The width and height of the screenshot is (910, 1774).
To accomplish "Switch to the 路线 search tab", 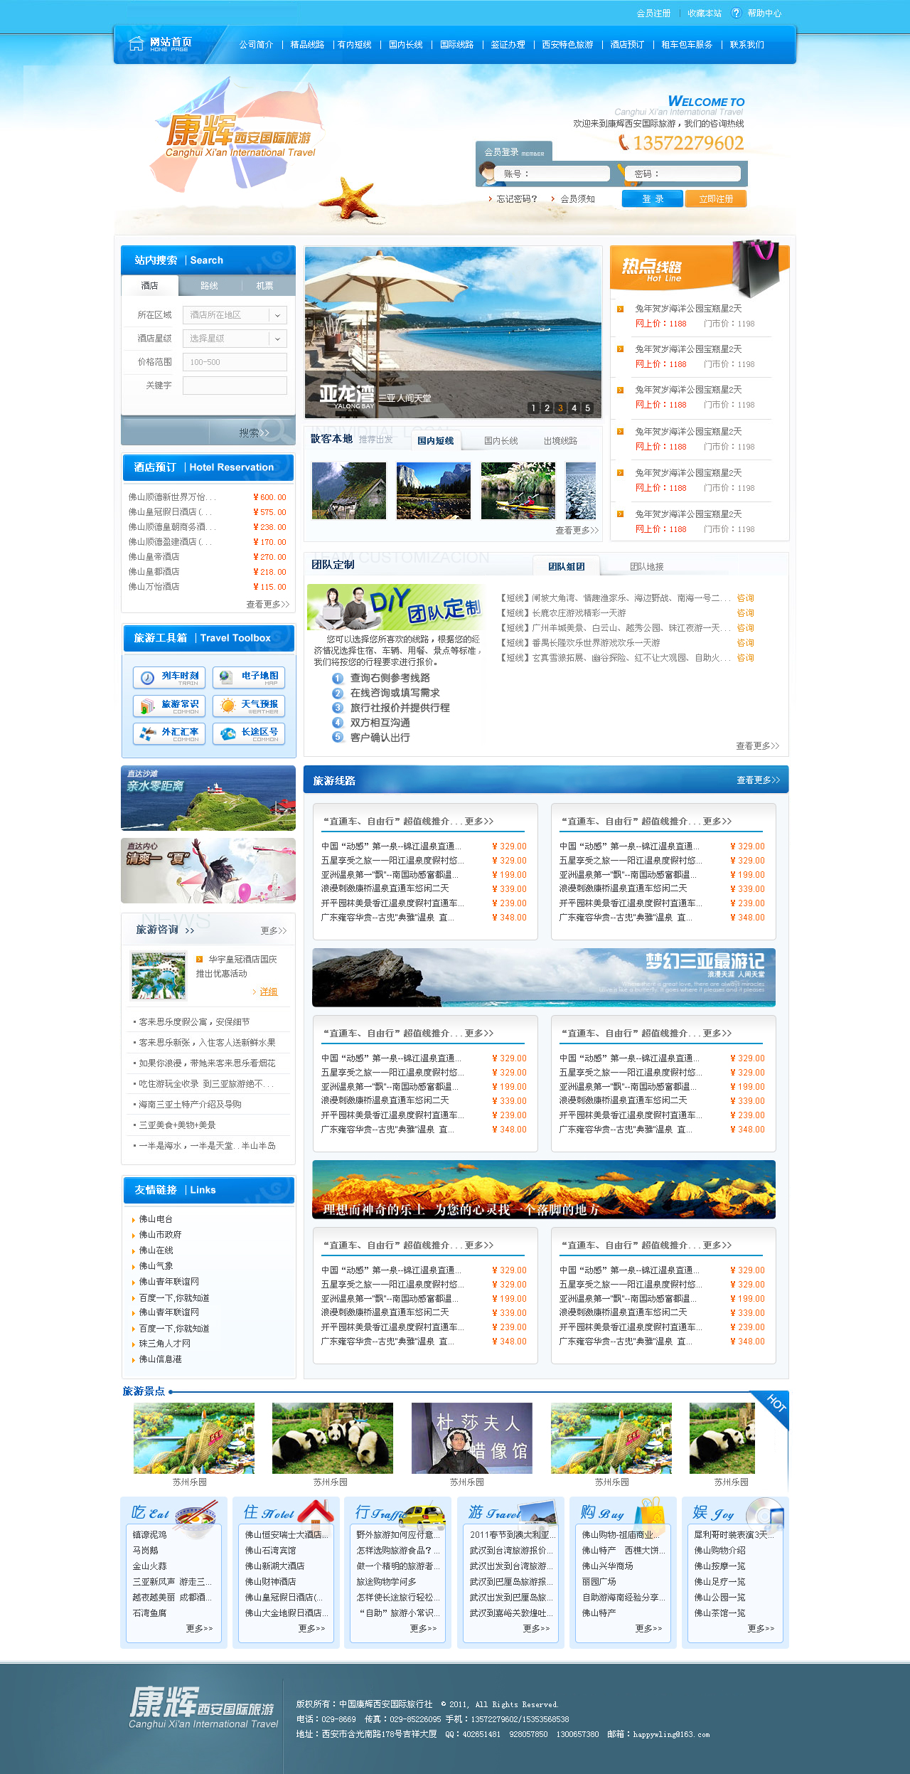I will tap(209, 286).
